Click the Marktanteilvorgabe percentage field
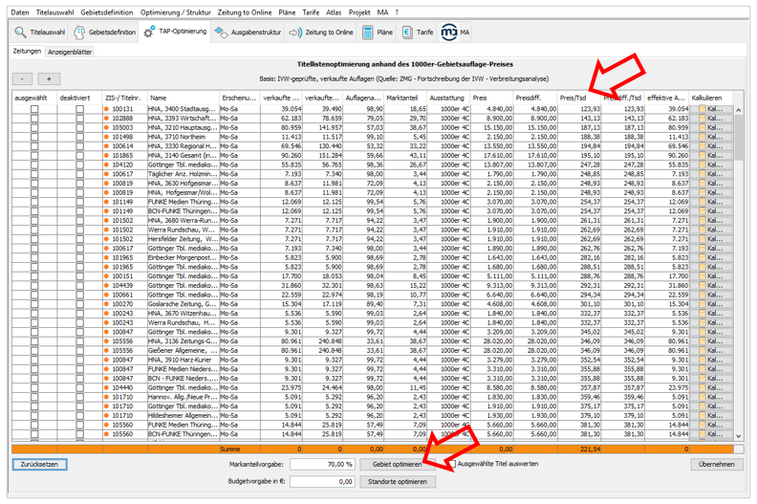Screen dimensions: 757x504 320,464
